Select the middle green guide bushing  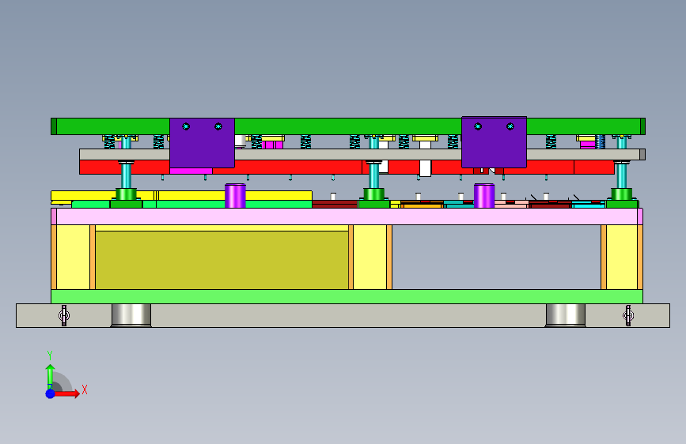(374, 198)
